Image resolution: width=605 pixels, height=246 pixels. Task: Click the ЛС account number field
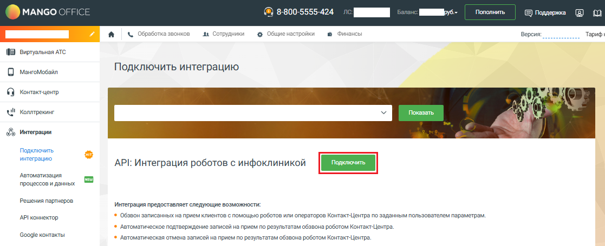pyautogui.click(x=372, y=12)
